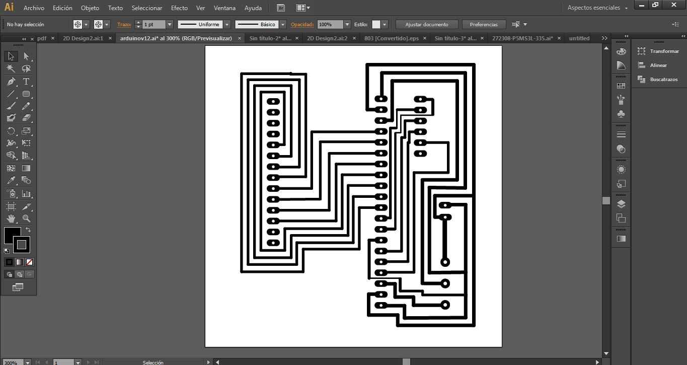Image resolution: width=687 pixels, height=365 pixels.
Task: Pick the Lasso tool
Action: coord(26,69)
